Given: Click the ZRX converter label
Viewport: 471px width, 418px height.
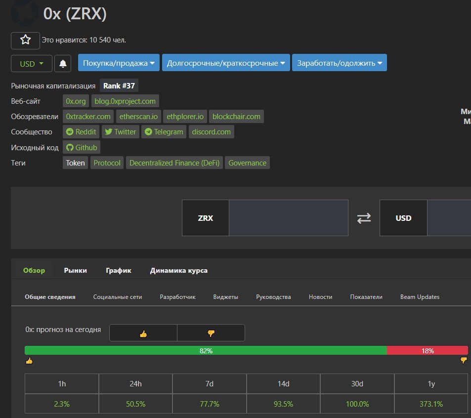Looking at the screenshot, I should click(x=206, y=218).
